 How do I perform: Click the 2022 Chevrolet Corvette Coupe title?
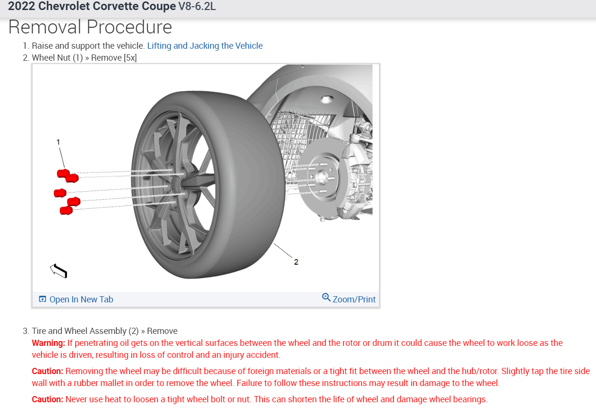point(92,7)
